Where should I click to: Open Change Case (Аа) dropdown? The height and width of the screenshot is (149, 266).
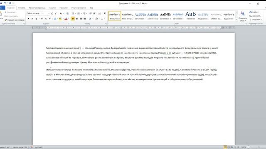(x=61, y=14)
